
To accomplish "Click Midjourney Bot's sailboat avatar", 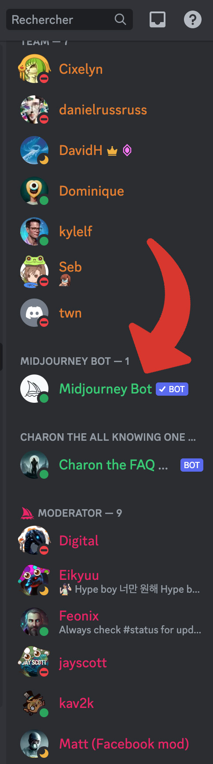I will click(x=34, y=389).
